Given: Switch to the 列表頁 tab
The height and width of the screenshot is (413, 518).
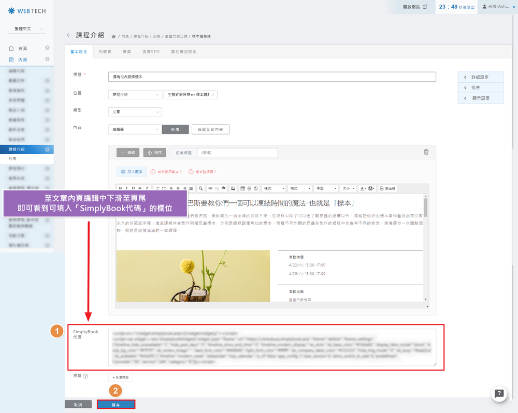Looking at the screenshot, I should (x=105, y=52).
